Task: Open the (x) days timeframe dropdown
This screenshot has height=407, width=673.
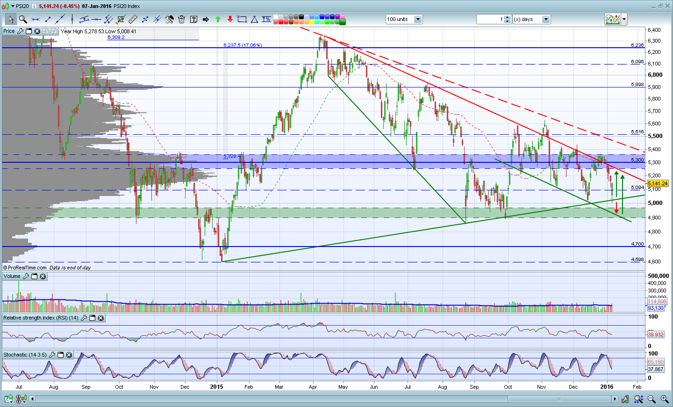Action: point(546,19)
